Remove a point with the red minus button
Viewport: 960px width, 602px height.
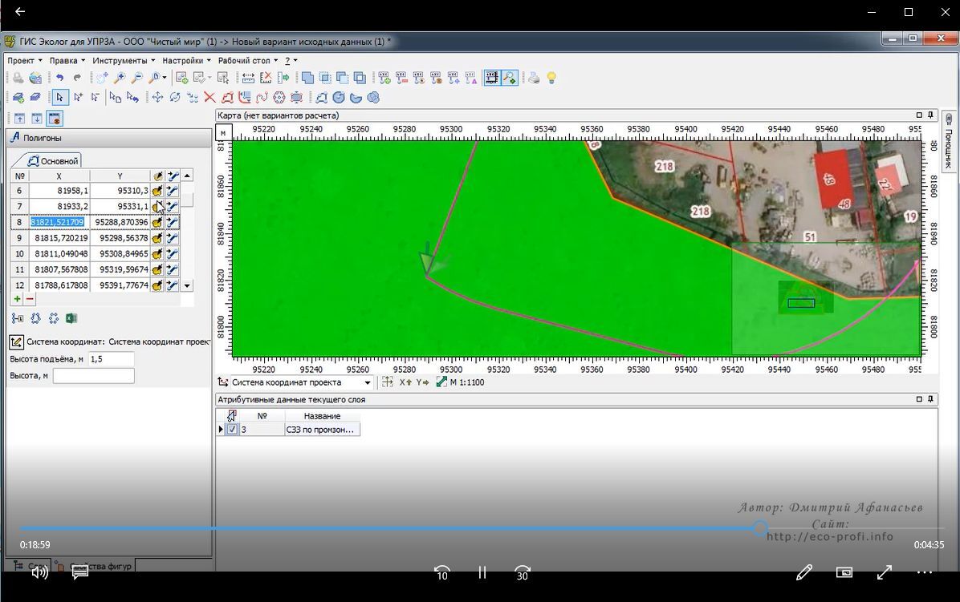click(30, 299)
